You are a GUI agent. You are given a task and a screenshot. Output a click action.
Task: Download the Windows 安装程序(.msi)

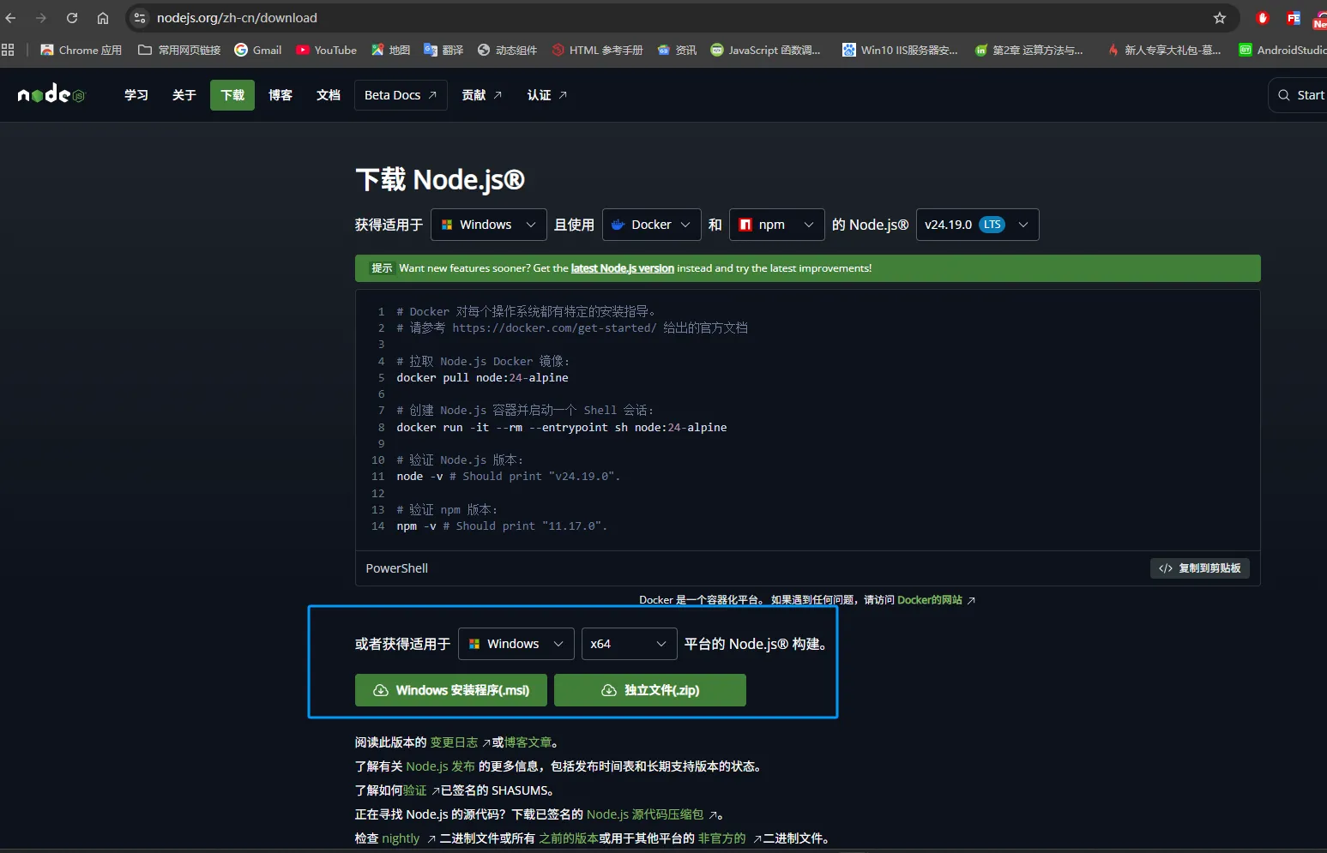tap(451, 690)
